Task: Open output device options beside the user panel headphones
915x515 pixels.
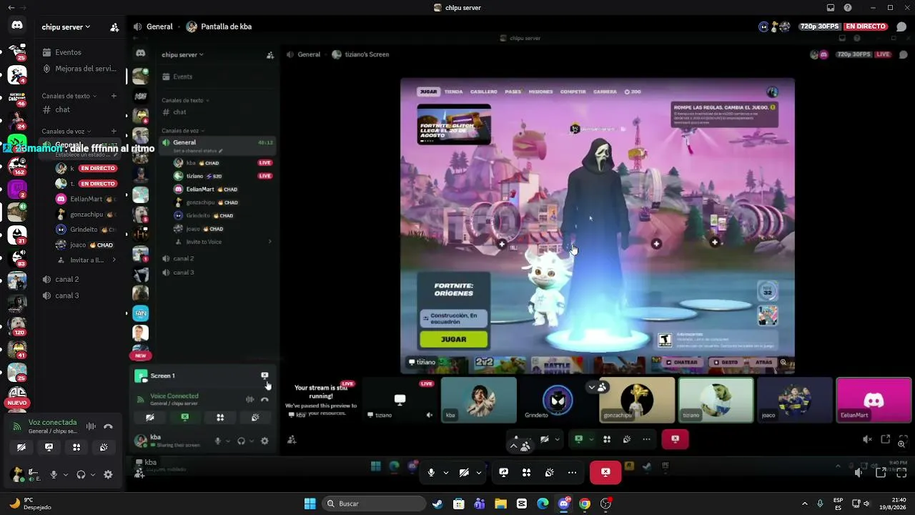Action: click(x=93, y=474)
